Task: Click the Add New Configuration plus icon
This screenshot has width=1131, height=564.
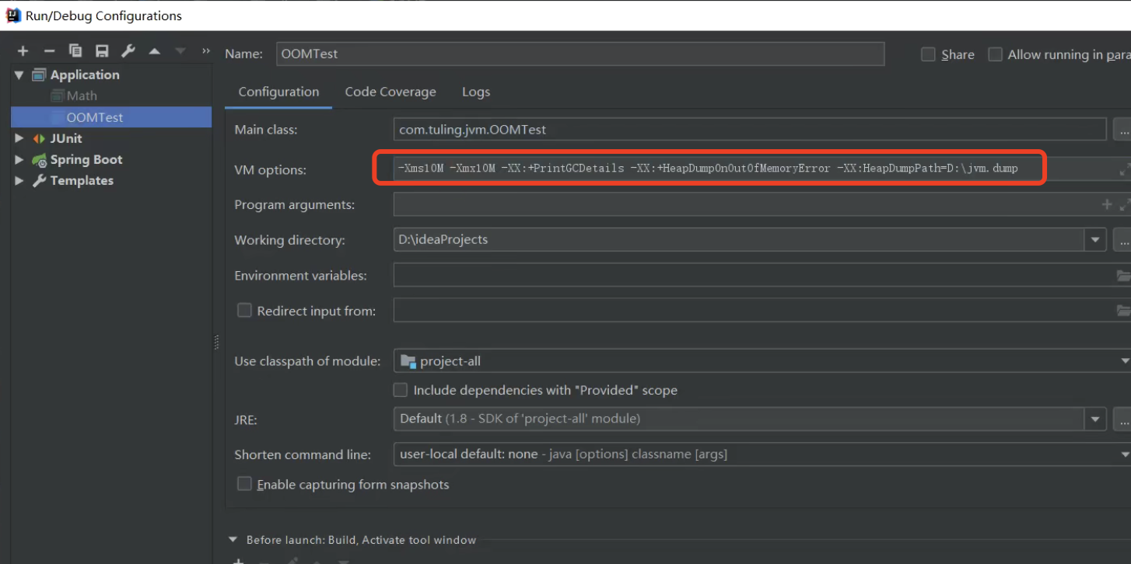Action: click(x=23, y=51)
